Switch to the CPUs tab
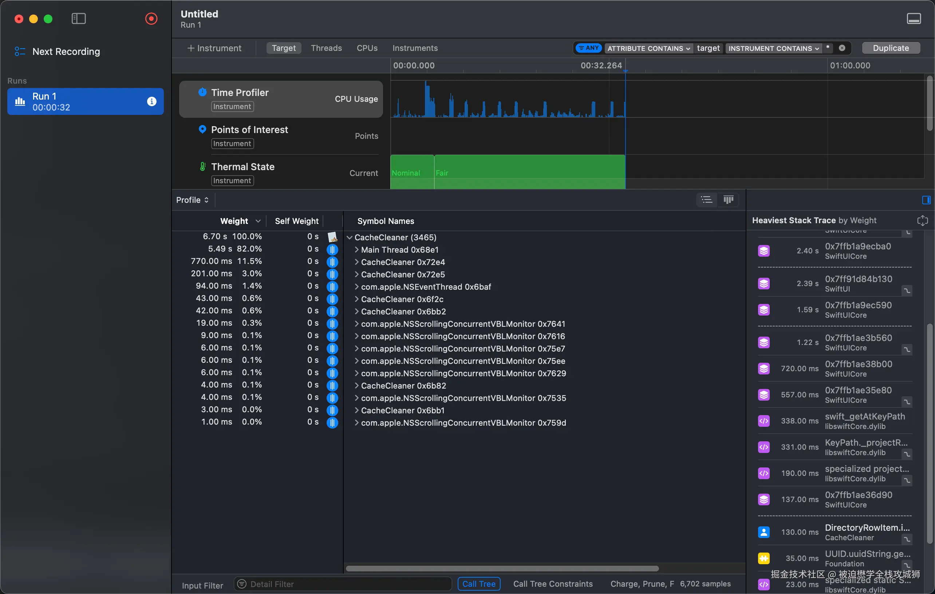This screenshot has width=935, height=594. (367, 48)
